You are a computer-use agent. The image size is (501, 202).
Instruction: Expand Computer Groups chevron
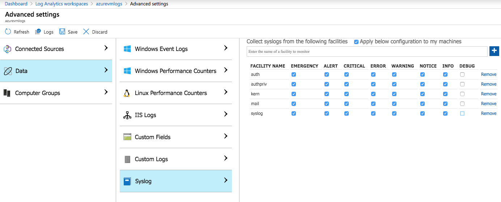pyautogui.click(x=106, y=92)
